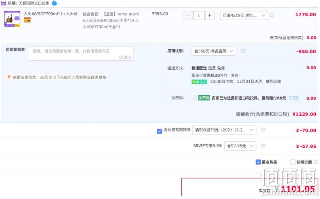Click the original price 5998.00
This screenshot has height=199, width=320.
(x=160, y=14)
